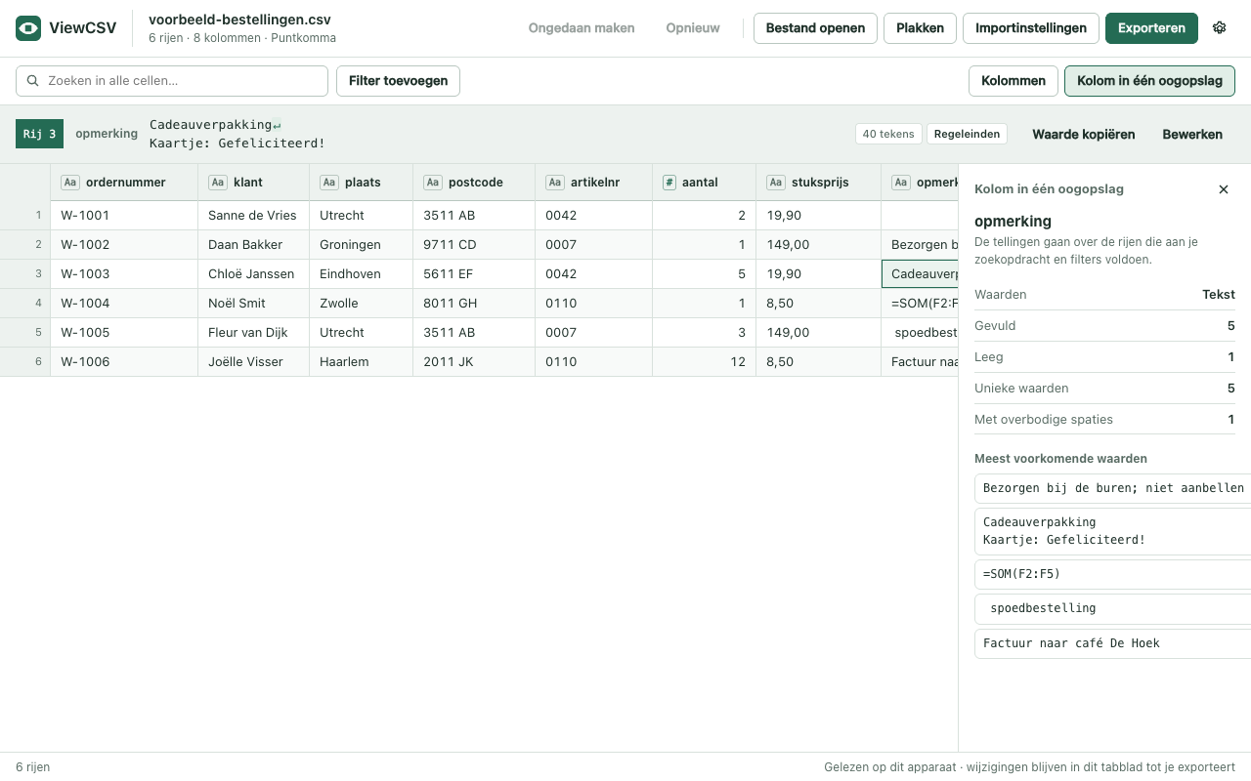1251x781 pixels.
Task: Click the text type icon of stuksprijs column
Action: [x=776, y=183]
